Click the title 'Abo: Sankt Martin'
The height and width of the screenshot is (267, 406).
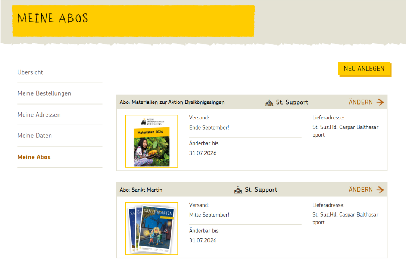coord(141,190)
